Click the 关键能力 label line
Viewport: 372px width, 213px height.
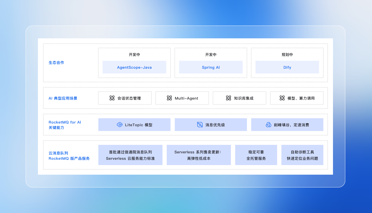[56, 128]
